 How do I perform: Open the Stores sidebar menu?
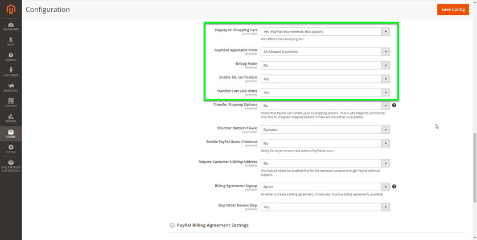click(11, 133)
